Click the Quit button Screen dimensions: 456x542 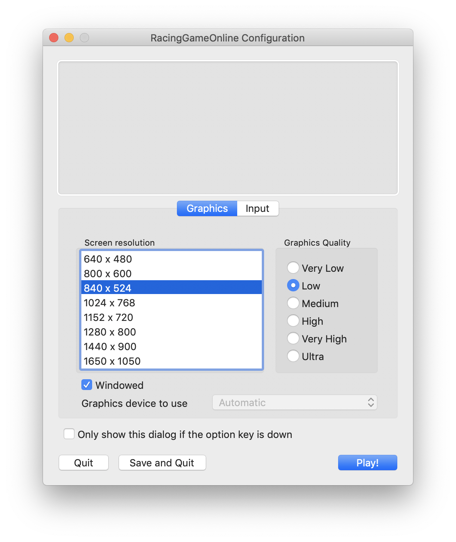click(84, 463)
